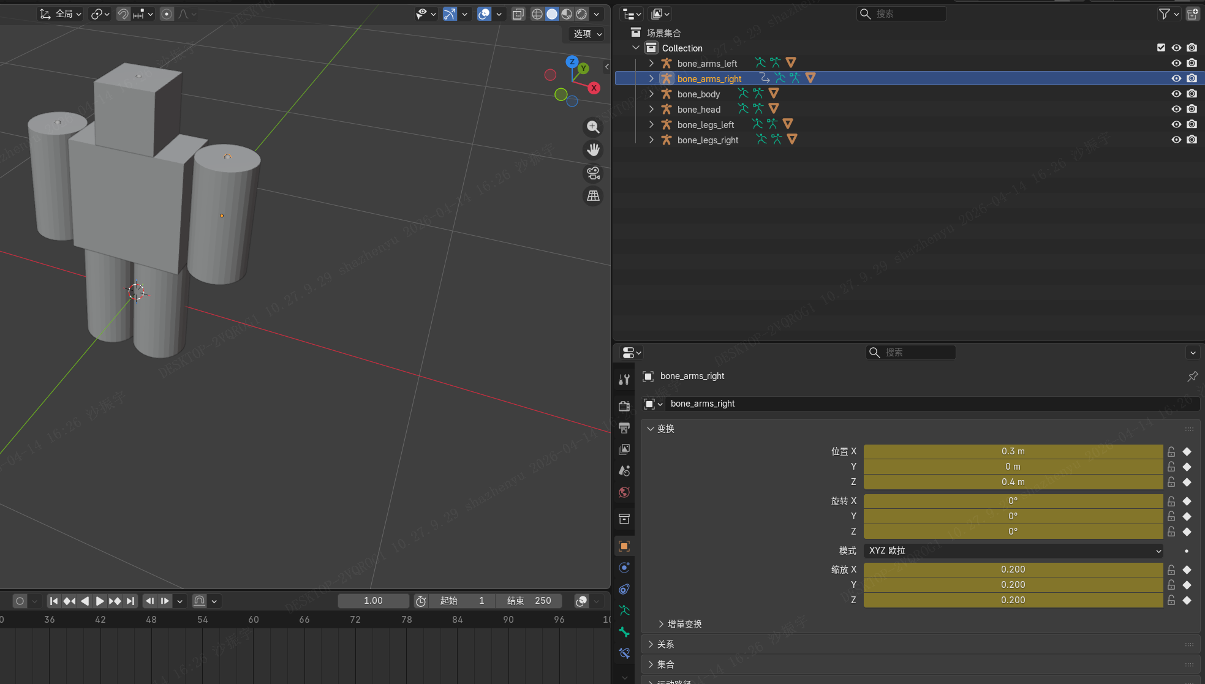Click the 位置 X value field
Viewport: 1205px width, 684px height.
1013,451
